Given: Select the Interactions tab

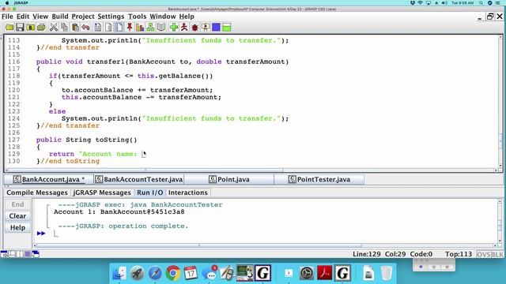Looking at the screenshot, I should (x=188, y=192).
